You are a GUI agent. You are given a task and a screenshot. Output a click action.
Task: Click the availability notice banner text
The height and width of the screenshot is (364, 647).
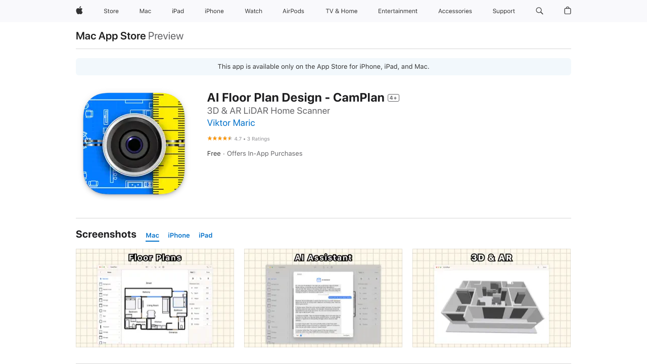click(323, 67)
